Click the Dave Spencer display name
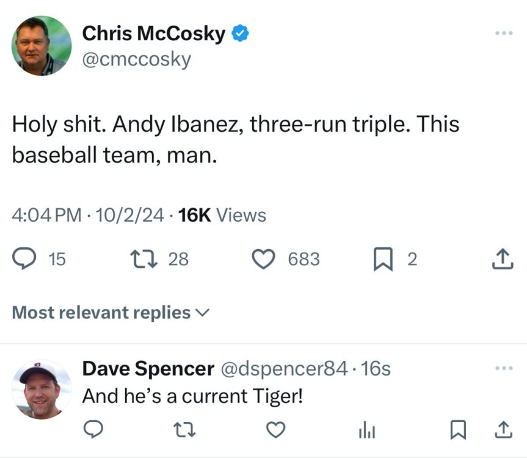 point(148,368)
